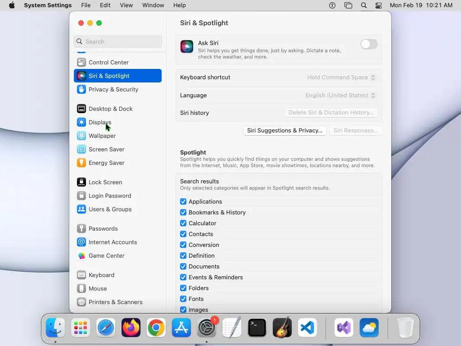
Task: Select Privacy & Security hand icon
Action: [81, 90]
